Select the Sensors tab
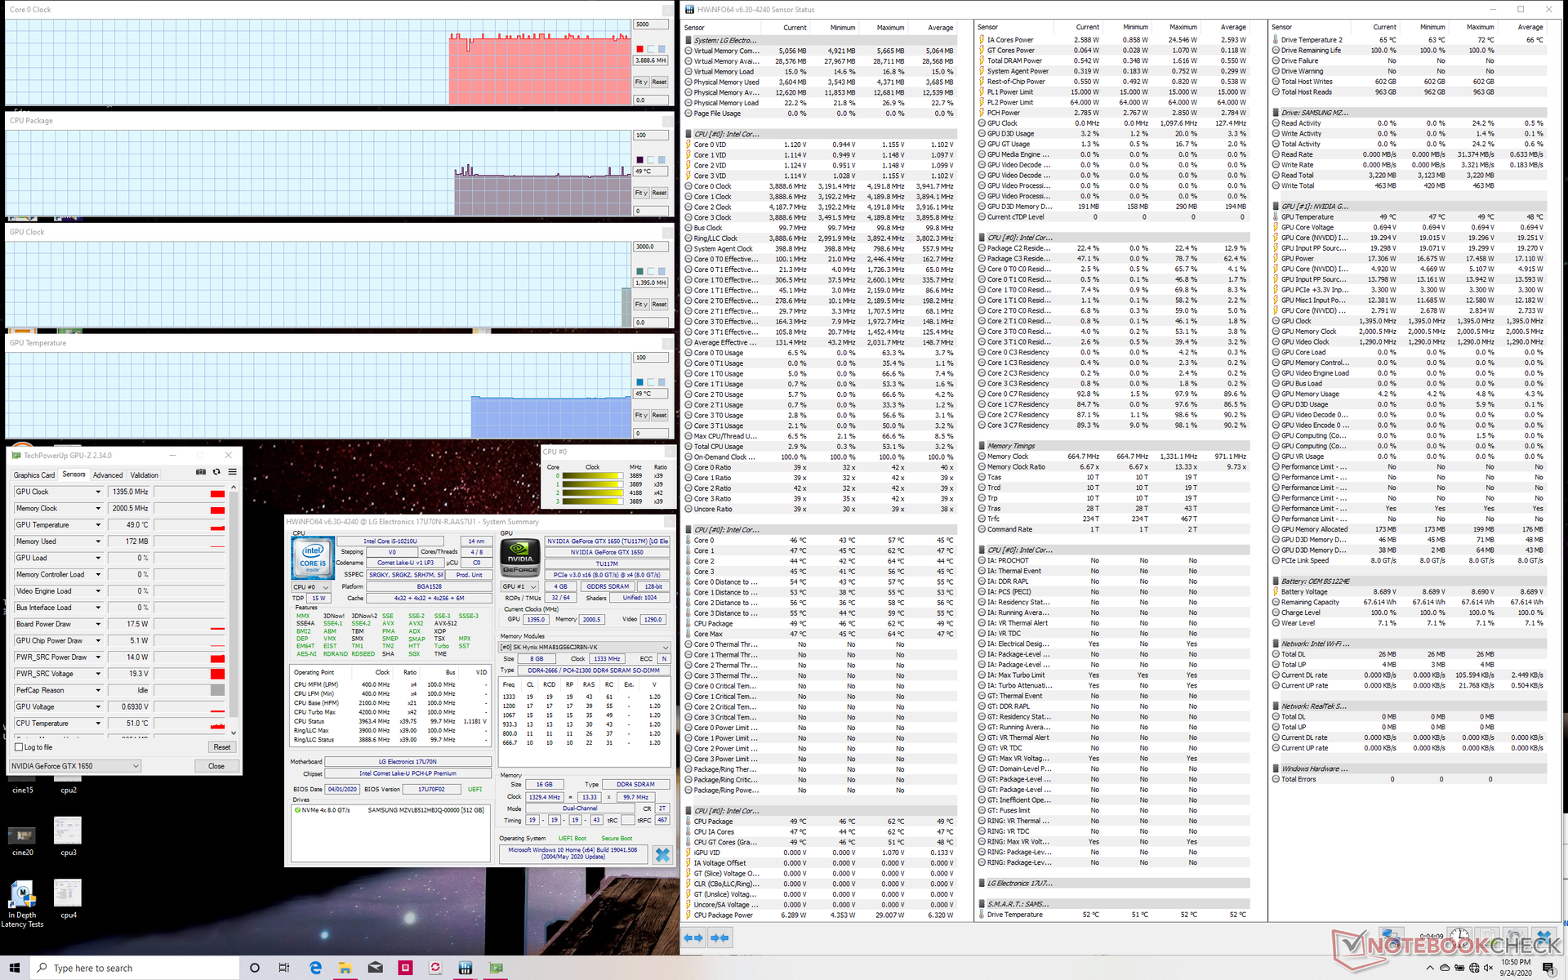Image resolution: width=1568 pixels, height=980 pixels. click(x=73, y=474)
